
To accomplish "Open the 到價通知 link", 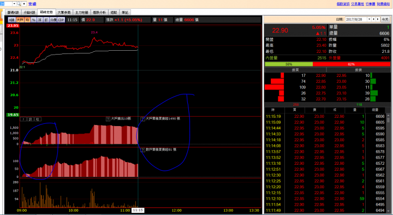I will (383, 4).
